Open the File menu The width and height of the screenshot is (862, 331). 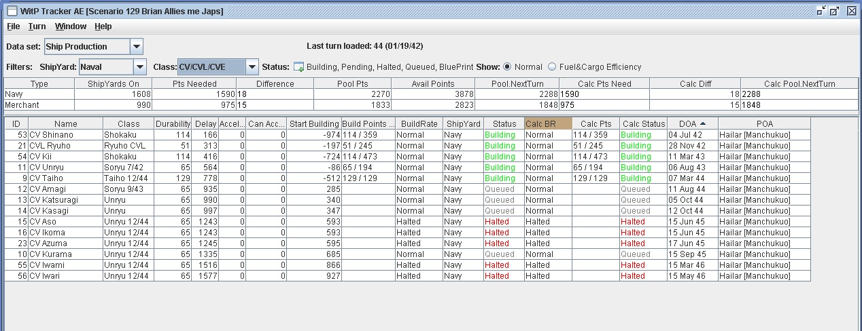coord(14,26)
